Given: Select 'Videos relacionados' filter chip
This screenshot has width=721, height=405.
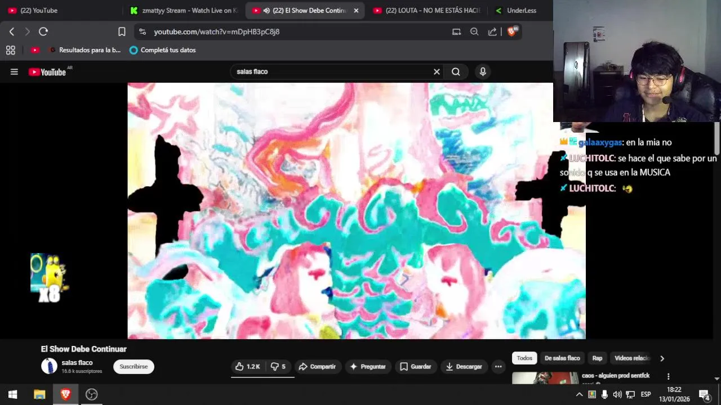Looking at the screenshot, I should click(x=632, y=358).
